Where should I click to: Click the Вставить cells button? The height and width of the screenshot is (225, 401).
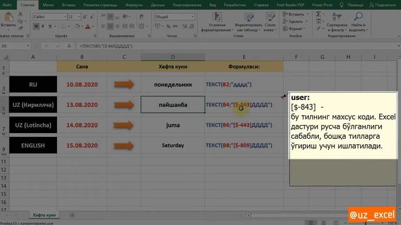coord(296,14)
